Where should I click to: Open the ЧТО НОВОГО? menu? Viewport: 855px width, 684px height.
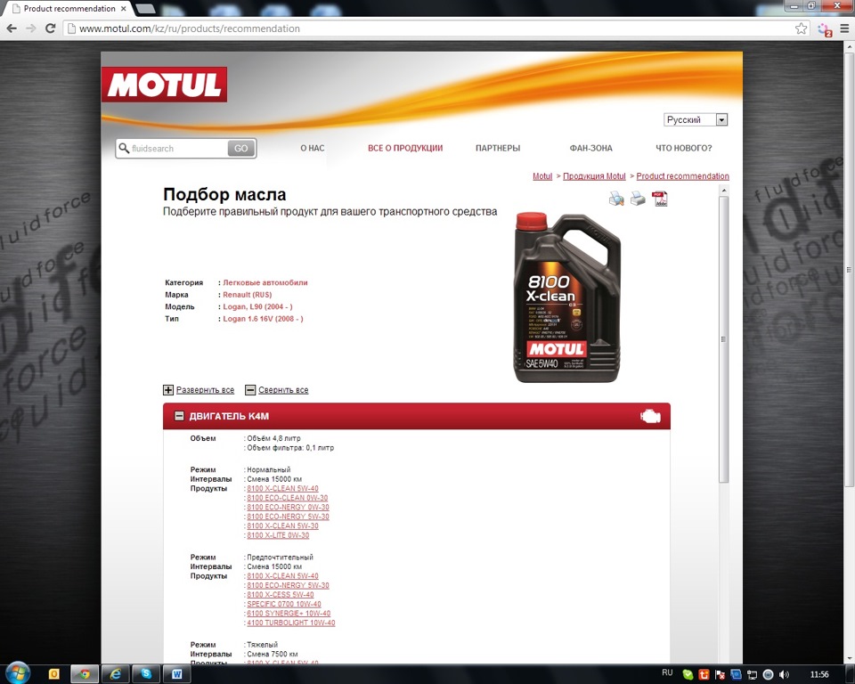tap(684, 148)
